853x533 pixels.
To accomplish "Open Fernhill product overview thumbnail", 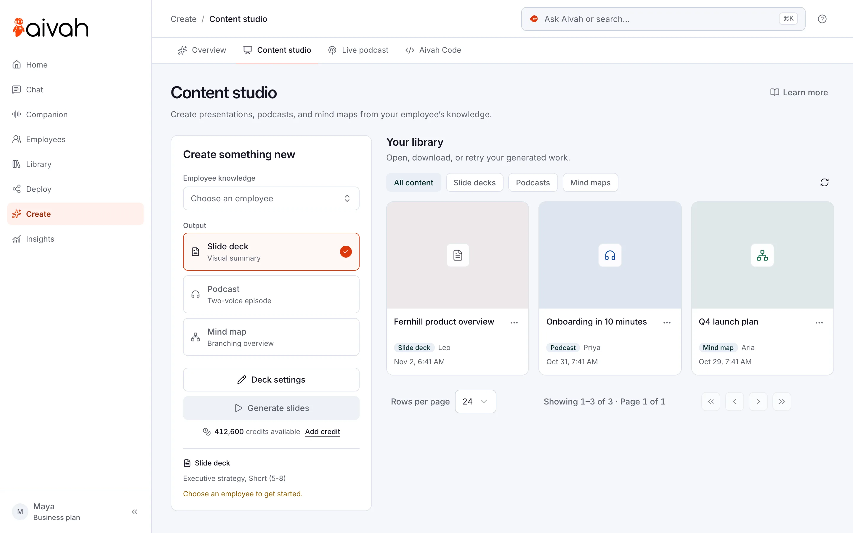I will tap(458, 255).
